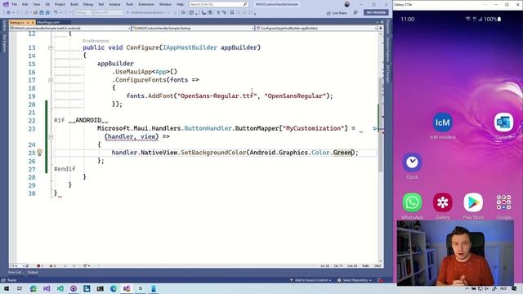
Task: Click the Live Share button
Action: [337, 13]
